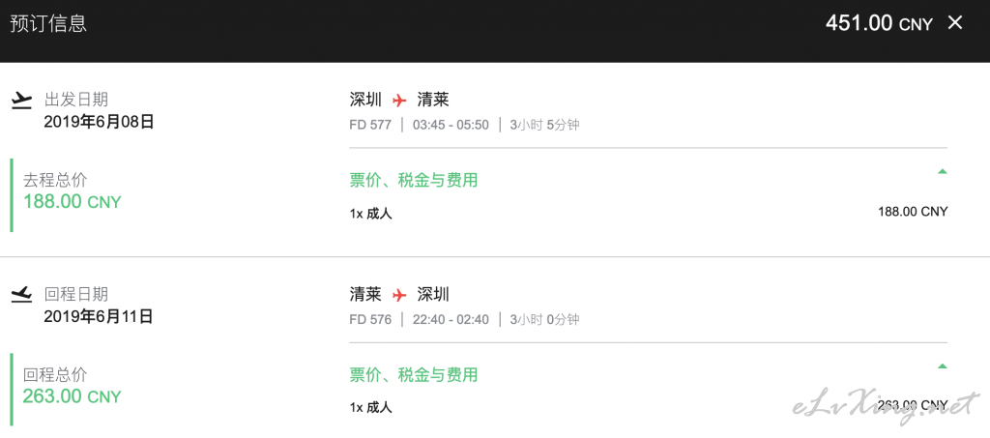This screenshot has width=990, height=438.
Task: Click the 回程总价 263.00 CNY amount
Action: tap(72, 396)
